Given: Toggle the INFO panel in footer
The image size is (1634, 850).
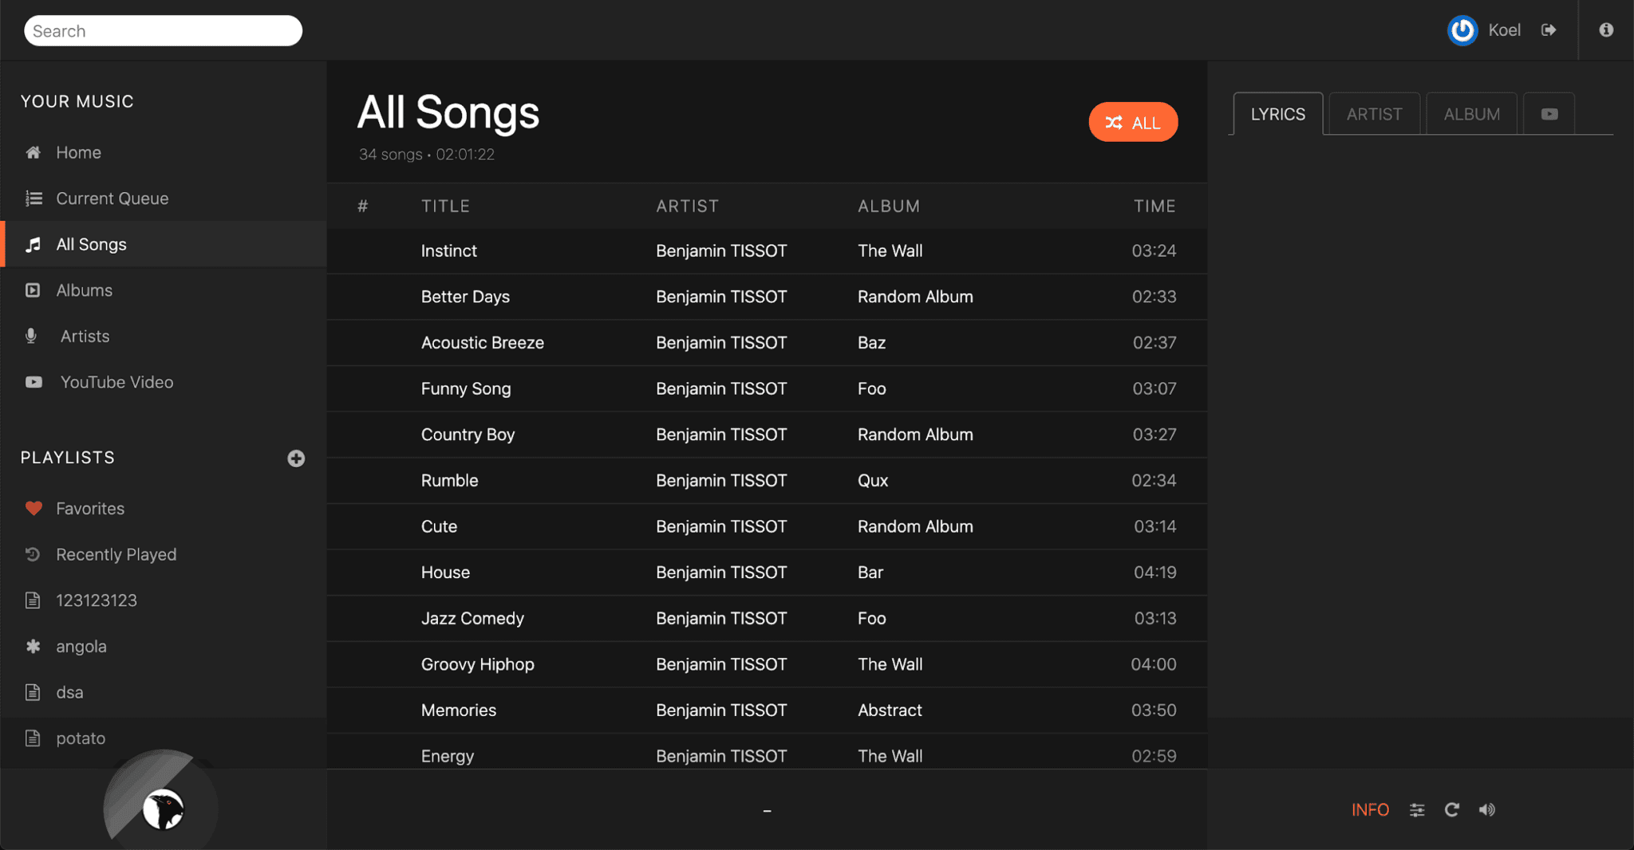Looking at the screenshot, I should [x=1370, y=810].
